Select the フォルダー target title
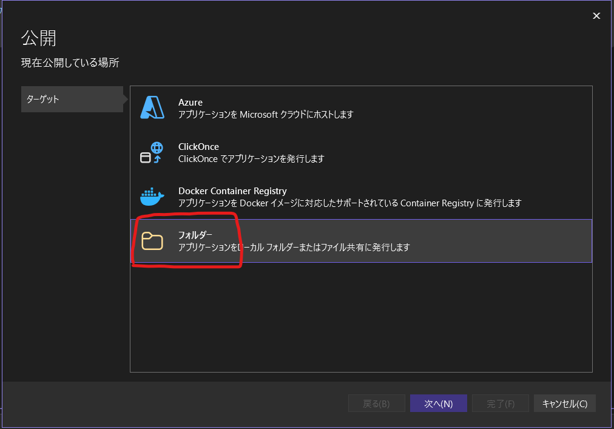 [x=195, y=235]
